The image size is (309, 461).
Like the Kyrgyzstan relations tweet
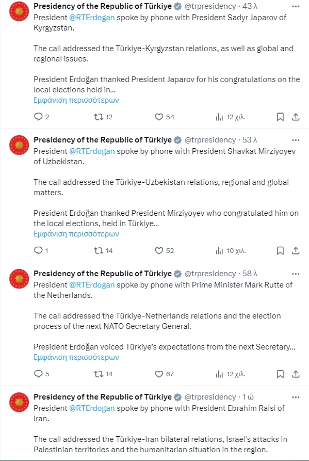click(x=159, y=117)
